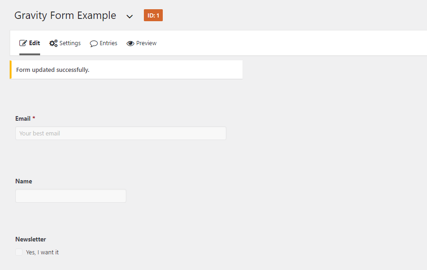Focus the Email input field
Viewport: 427px width, 270px height.
click(121, 133)
